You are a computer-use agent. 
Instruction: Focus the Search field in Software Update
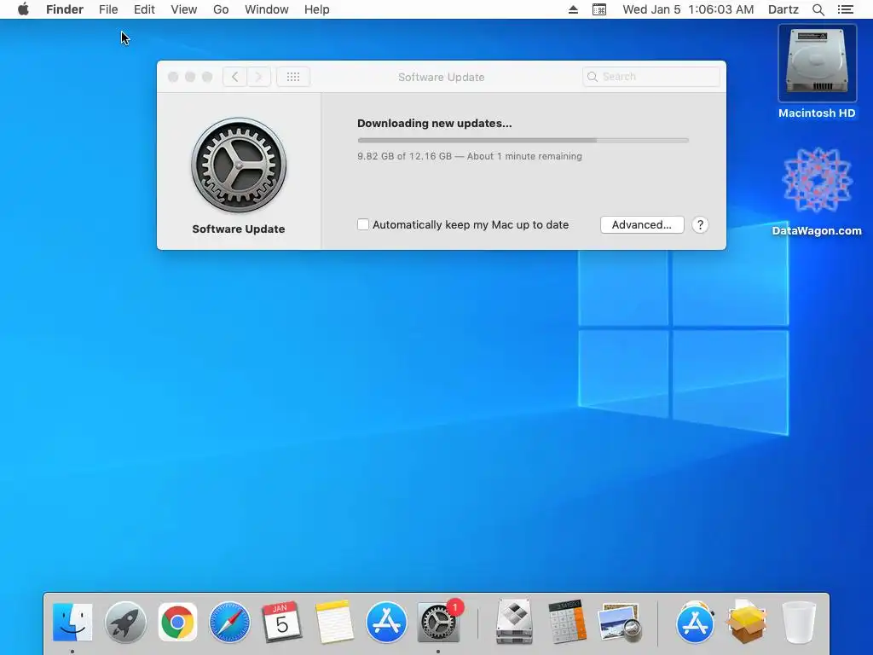tap(650, 77)
